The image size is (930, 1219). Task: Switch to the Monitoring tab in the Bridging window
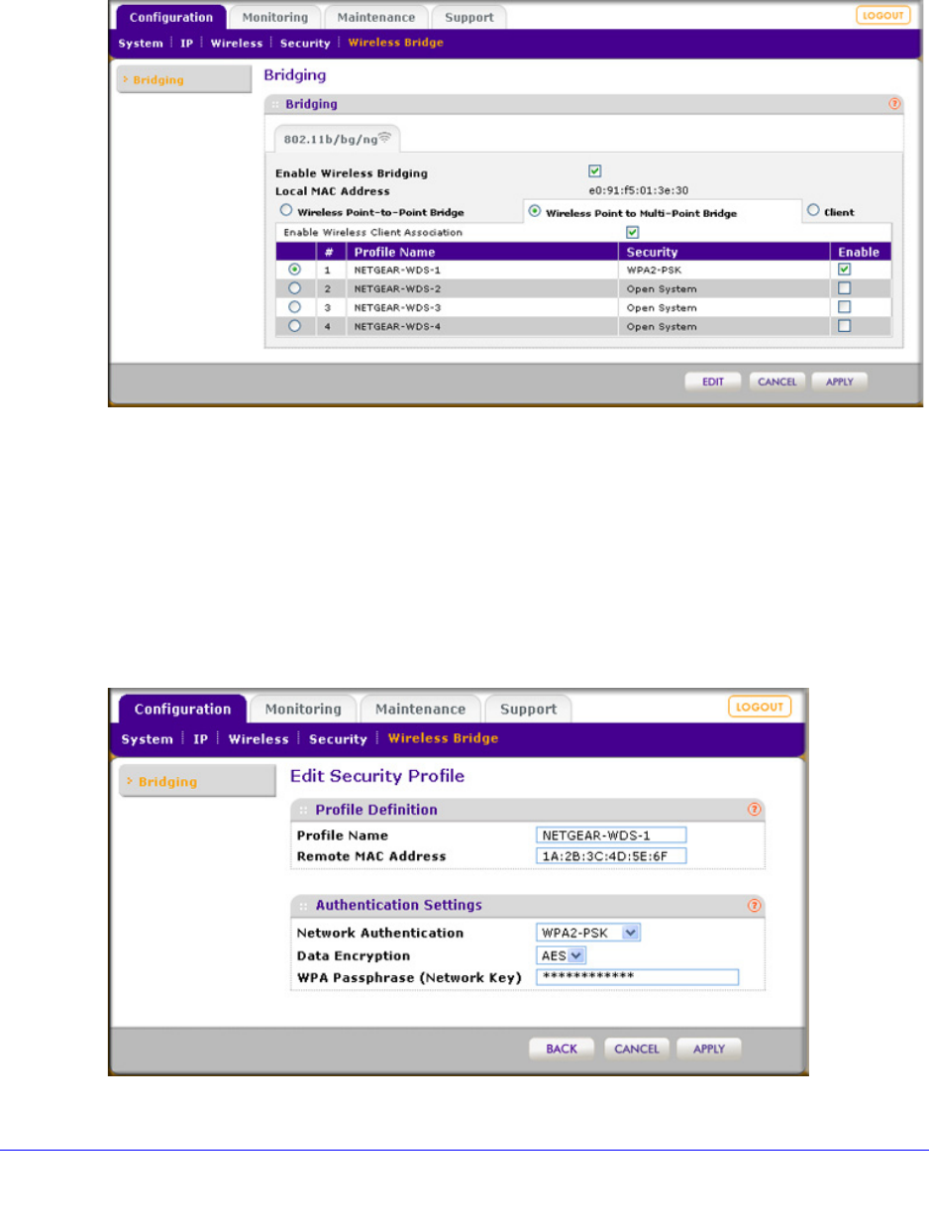tap(275, 17)
